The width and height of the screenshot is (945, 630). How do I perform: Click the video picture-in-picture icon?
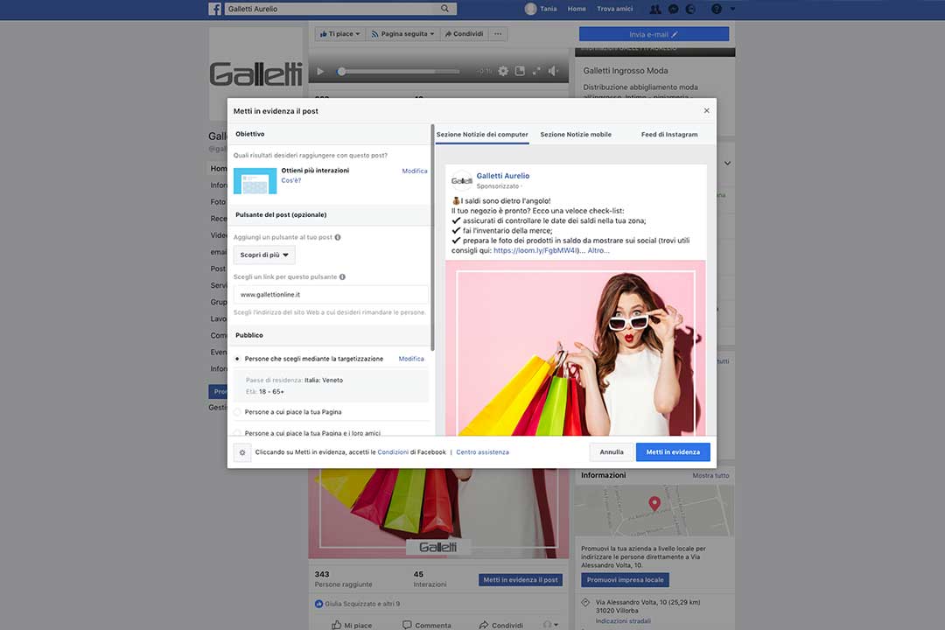[520, 71]
